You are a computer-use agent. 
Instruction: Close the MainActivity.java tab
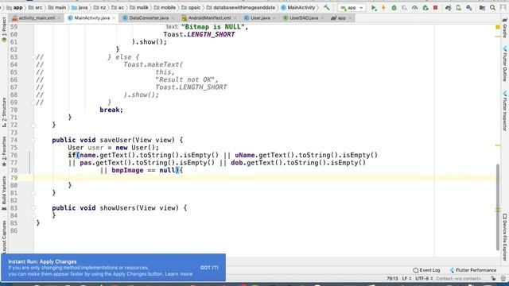114,18
